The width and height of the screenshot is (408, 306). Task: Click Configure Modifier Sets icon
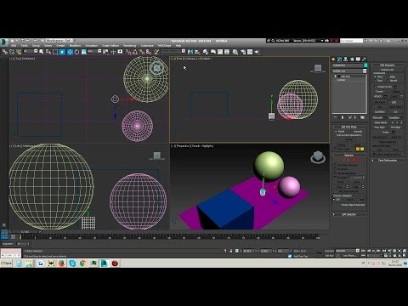363,117
